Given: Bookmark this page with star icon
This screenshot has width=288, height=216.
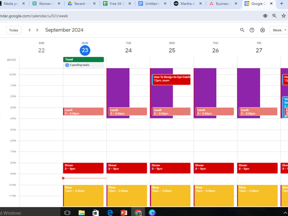Looking at the screenshot, I should pyautogui.click(x=284, y=16).
